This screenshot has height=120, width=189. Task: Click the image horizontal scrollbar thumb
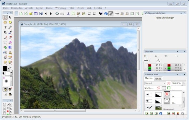[x=55, y=110]
